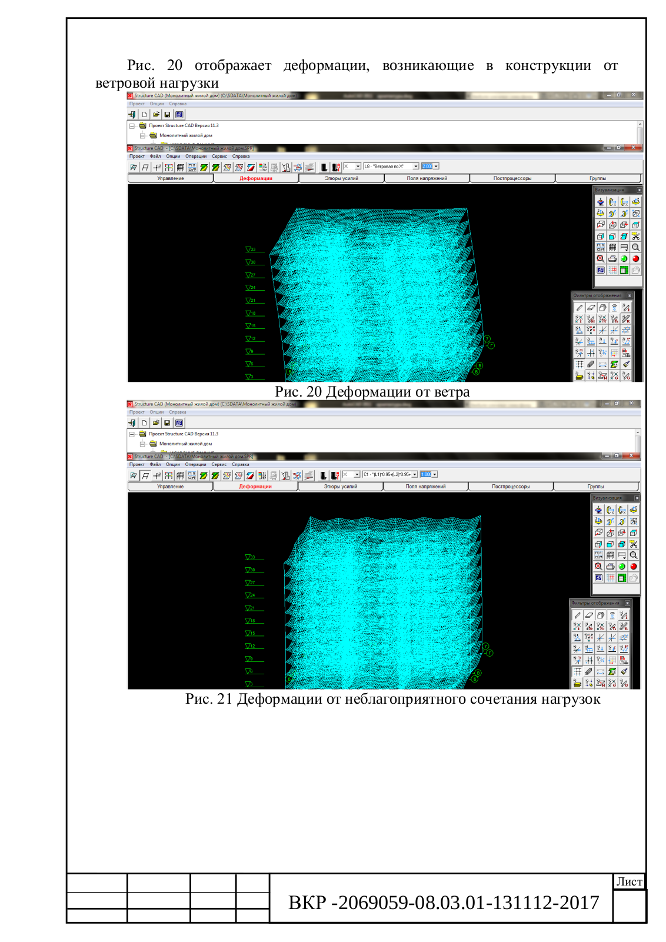The height and width of the screenshot is (942, 666).
Task: Click scissors cut-fragment icon, Рис. 21 Визуализация
Action: point(633,544)
